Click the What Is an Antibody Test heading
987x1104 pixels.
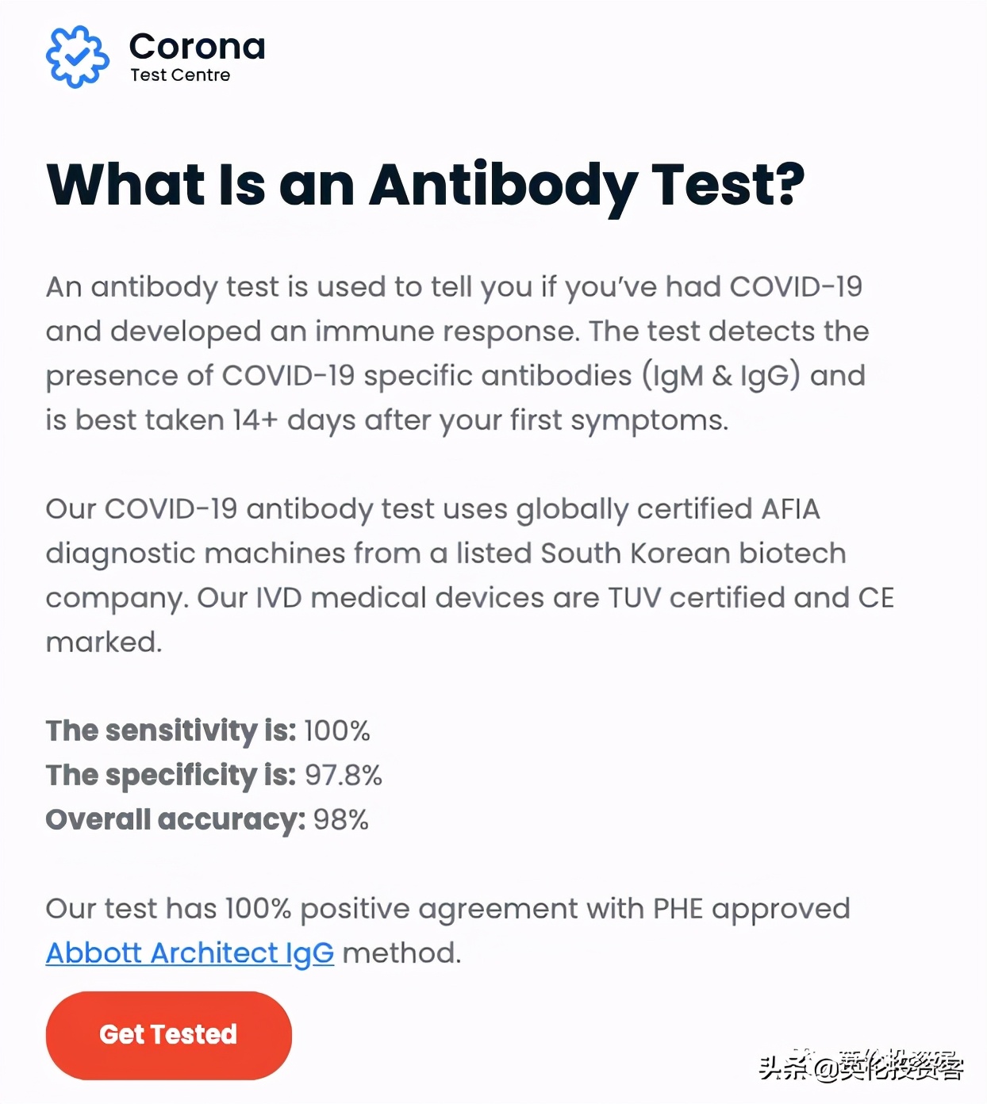tap(425, 185)
